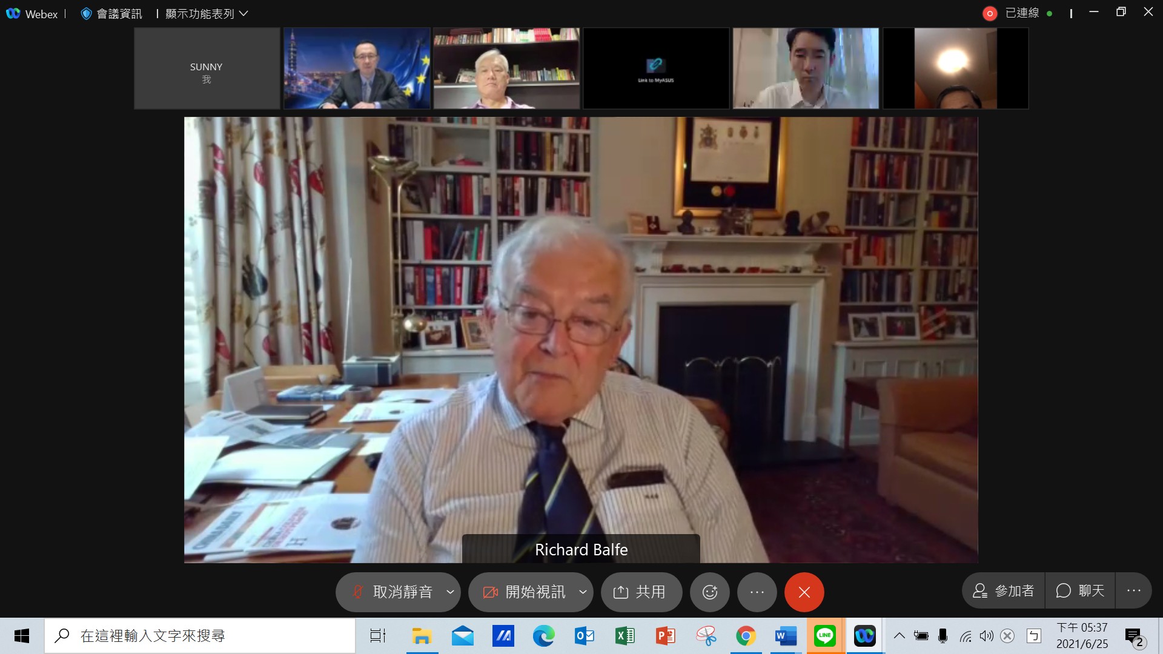Toggle 取消靜音 to unmute microphone
The width and height of the screenshot is (1163, 654).
tap(393, 592)
